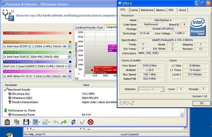The width and height of the screenshot is (212, 137).
Task: Expand Reference Processor #1 Xeon E5345 dropdown
Action: pyautogui.click(x=69, y=46)
